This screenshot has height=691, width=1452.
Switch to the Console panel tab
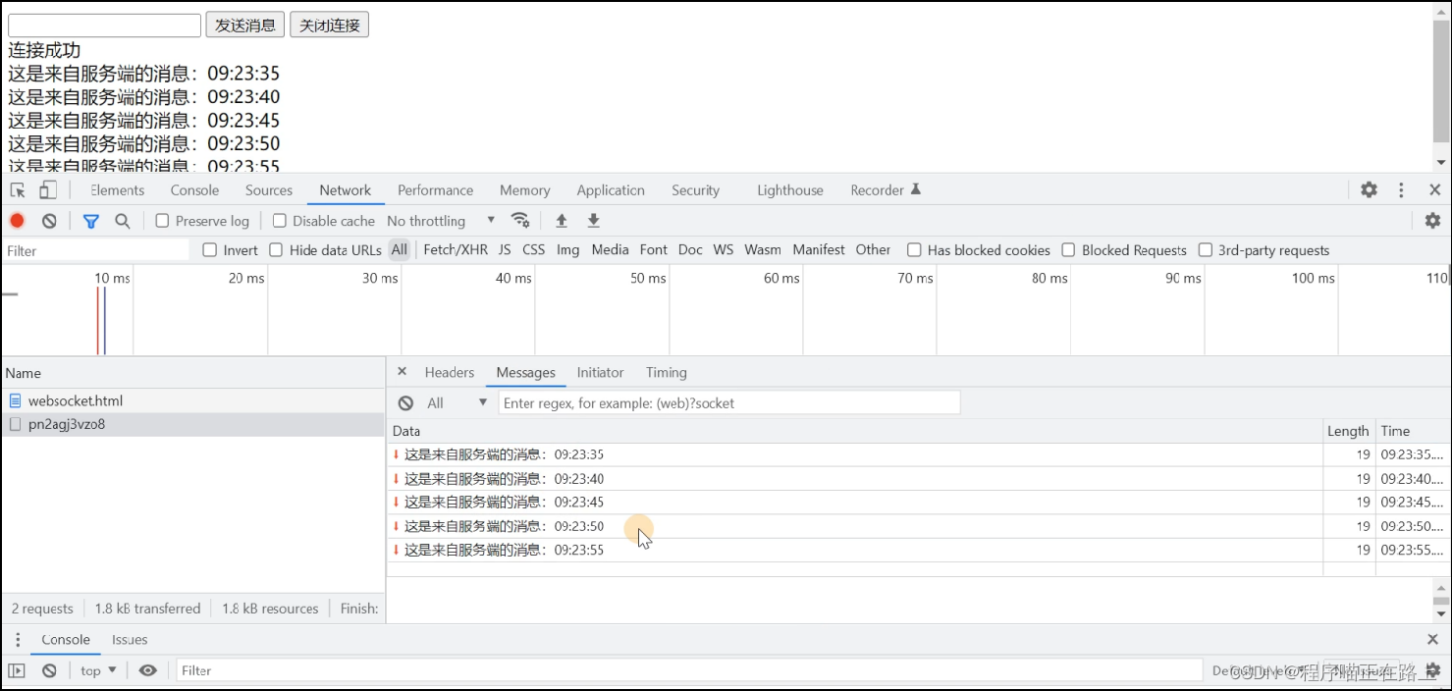click(194, 190)
